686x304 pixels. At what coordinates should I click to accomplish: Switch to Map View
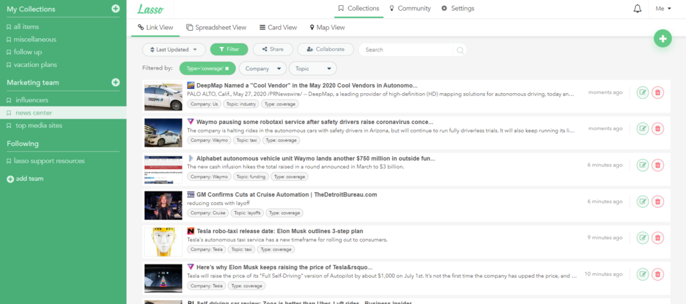point(327,27)
